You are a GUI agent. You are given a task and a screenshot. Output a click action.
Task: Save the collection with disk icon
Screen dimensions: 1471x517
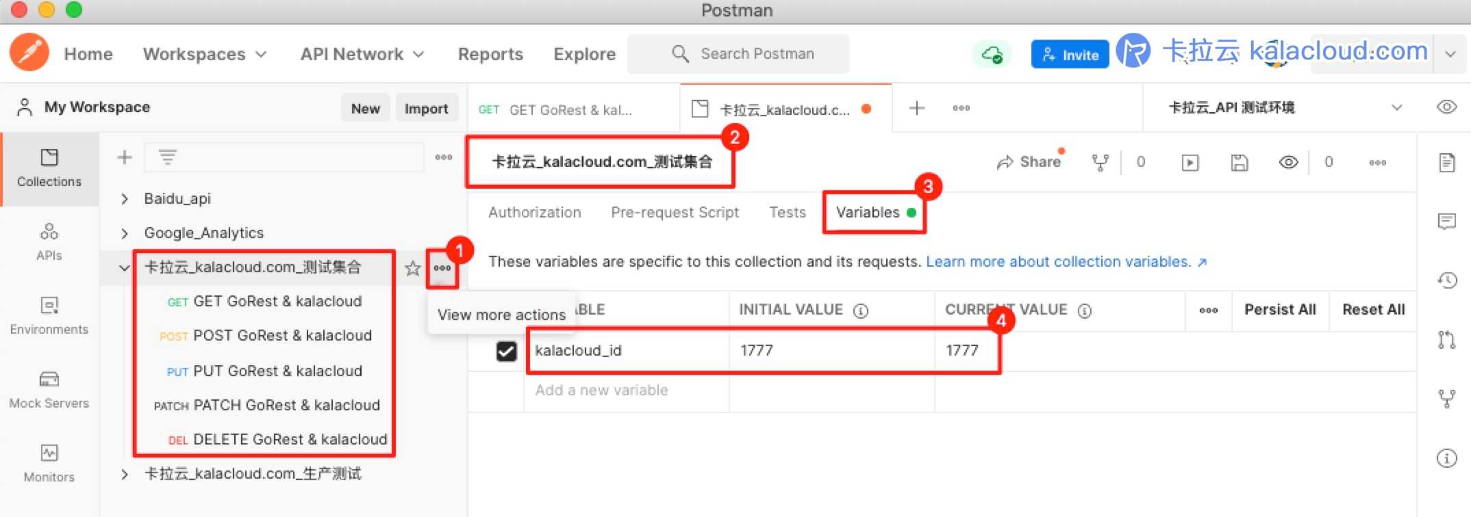pyautogui.click(x=1240, y=162)
